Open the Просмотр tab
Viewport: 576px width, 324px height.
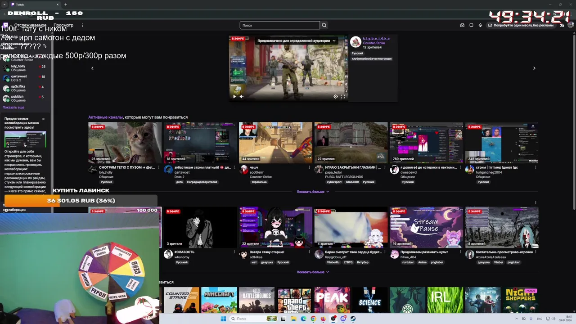tap(63, 25)
